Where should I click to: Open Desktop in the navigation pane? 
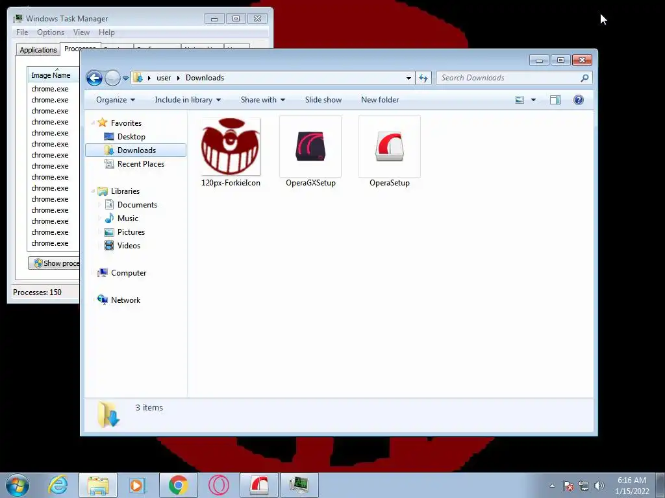(x=131, y=137)
